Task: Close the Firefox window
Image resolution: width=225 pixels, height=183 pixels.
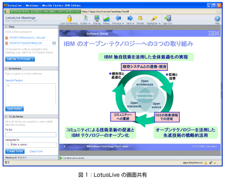Action: coord(219,5)
